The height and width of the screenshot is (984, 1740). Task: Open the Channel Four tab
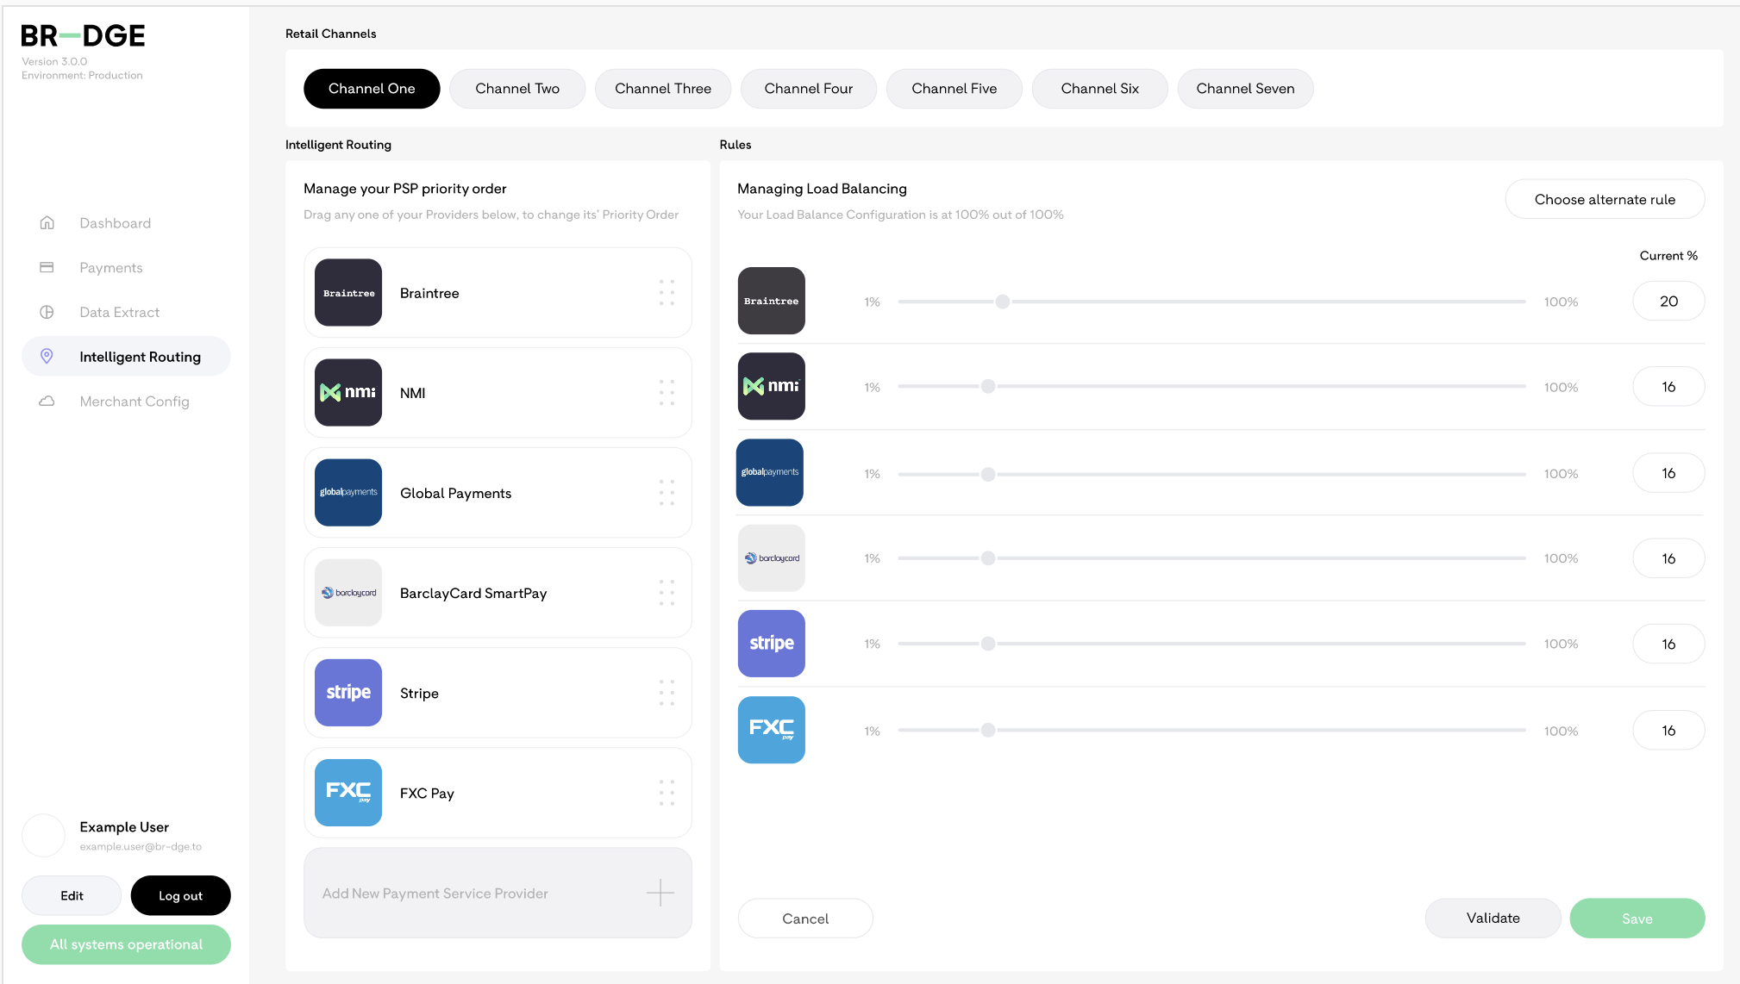(x=809, y=89)
